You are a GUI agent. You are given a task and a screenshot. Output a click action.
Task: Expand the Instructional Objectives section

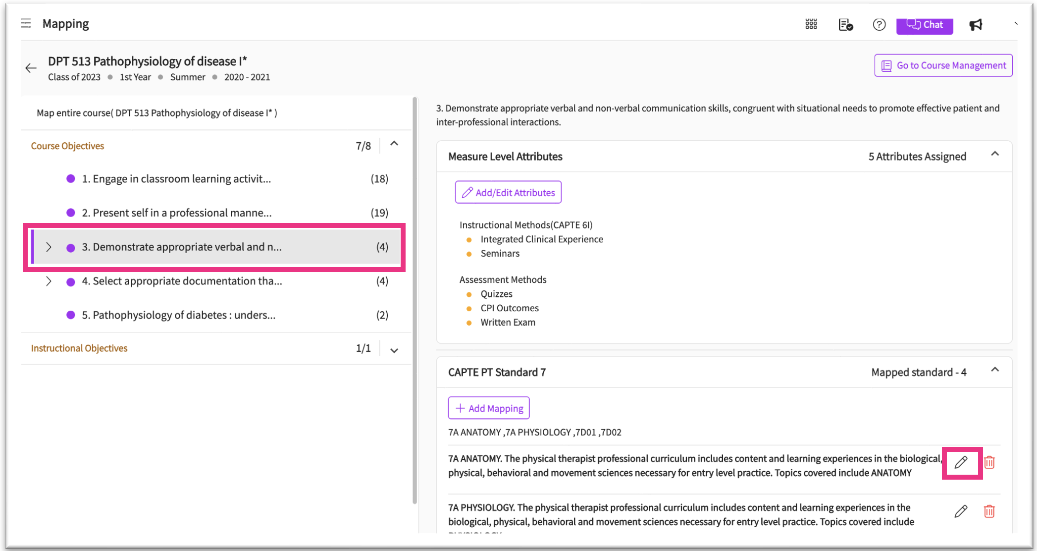pos(394,350)
